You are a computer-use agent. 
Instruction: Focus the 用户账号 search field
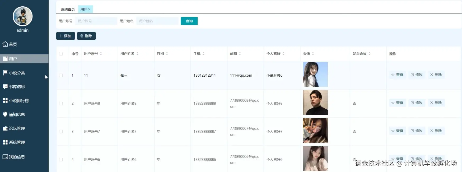click(96, 21)
